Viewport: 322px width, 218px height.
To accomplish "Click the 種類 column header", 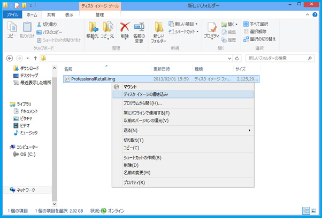I will tap(213, 69).
